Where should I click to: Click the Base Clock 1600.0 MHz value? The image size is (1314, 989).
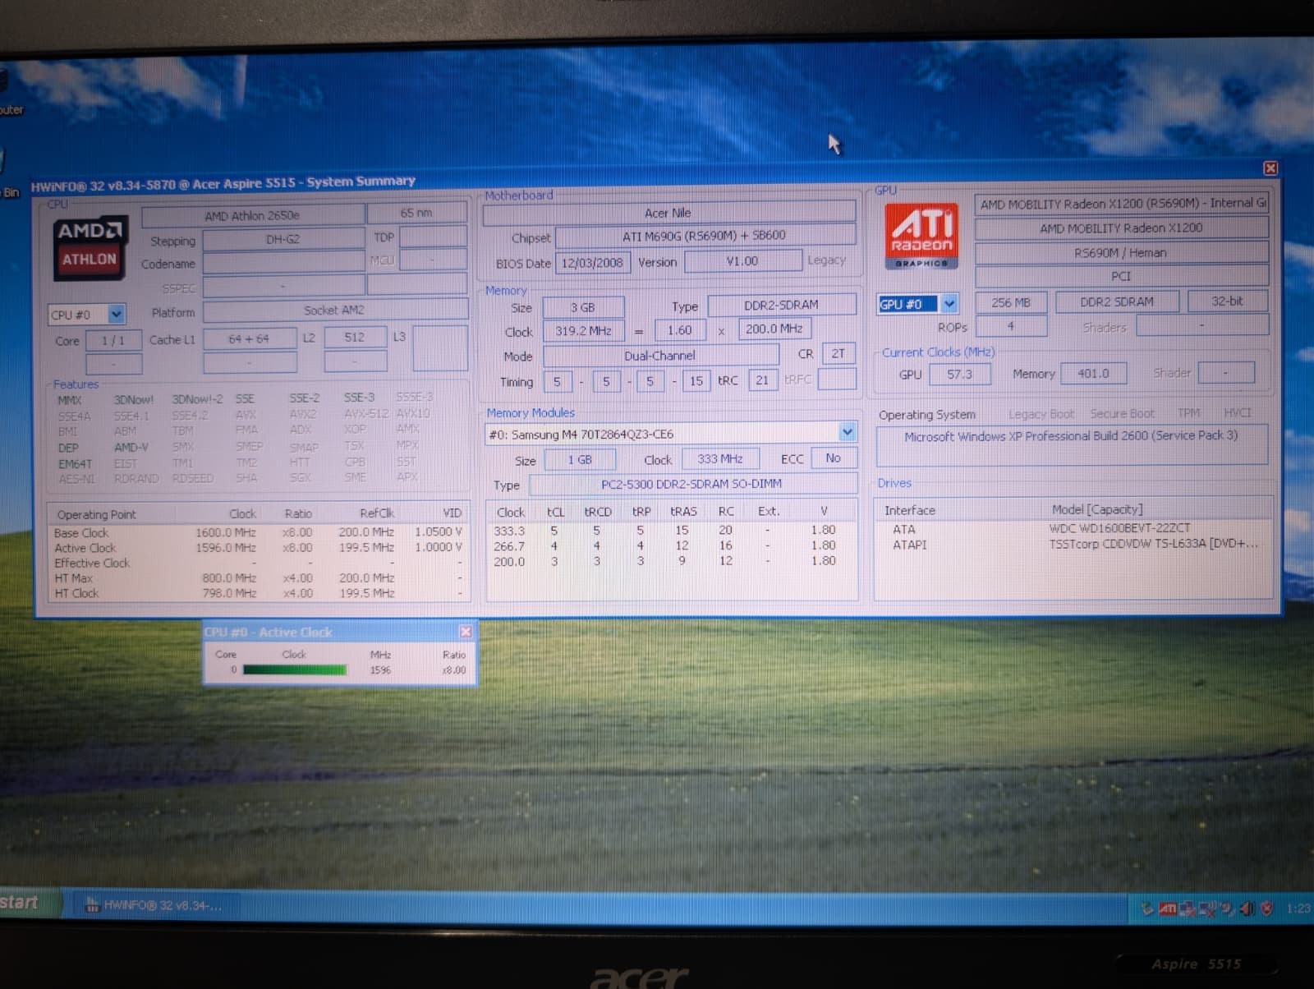click(x=226, y=532)
